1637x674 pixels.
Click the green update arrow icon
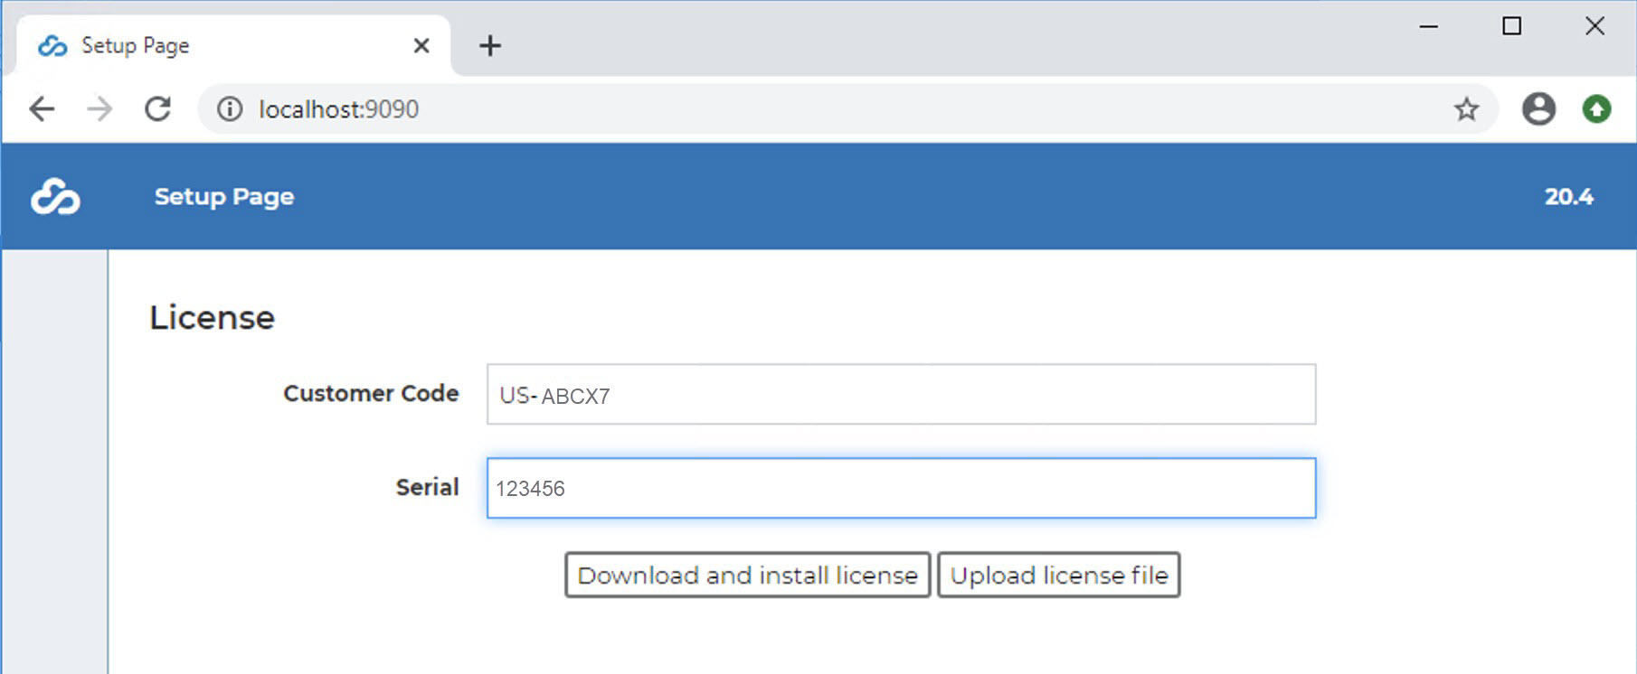click(1596, 109)
